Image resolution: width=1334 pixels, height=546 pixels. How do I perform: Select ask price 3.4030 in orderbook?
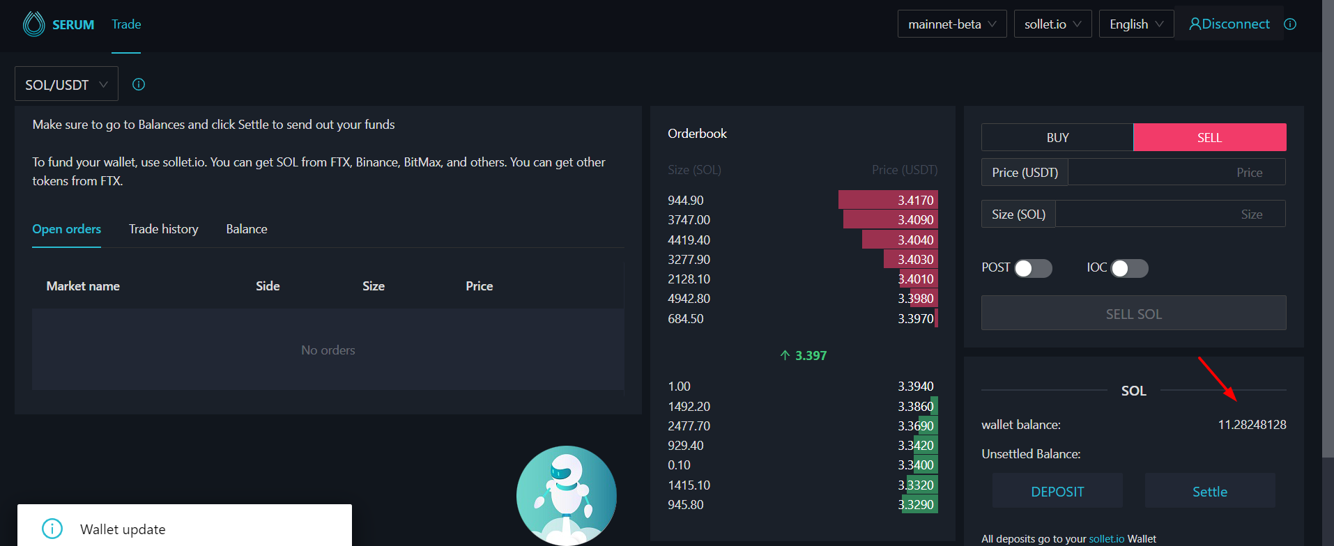pos(916,259)
